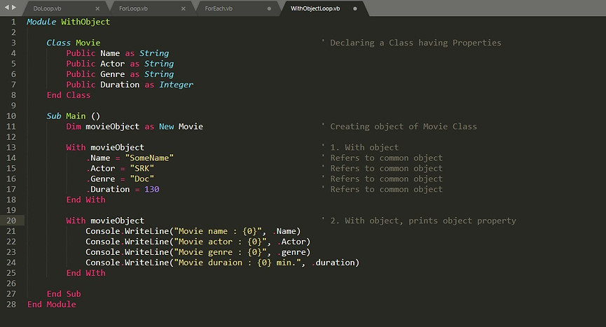Click 'With movieObject' on line 13
The width and height of the screenshot is (606, 327).
(x=105, y=148)
